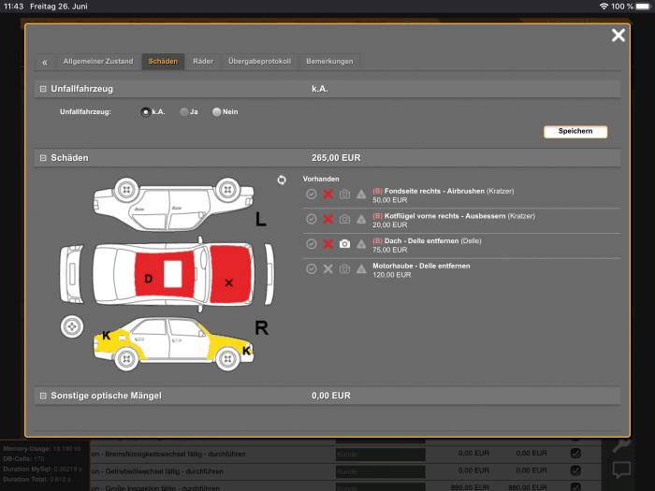Screen dimensions: 655x491
Task: Close the dialog with the X button
Action: click(x=618, y=36)
